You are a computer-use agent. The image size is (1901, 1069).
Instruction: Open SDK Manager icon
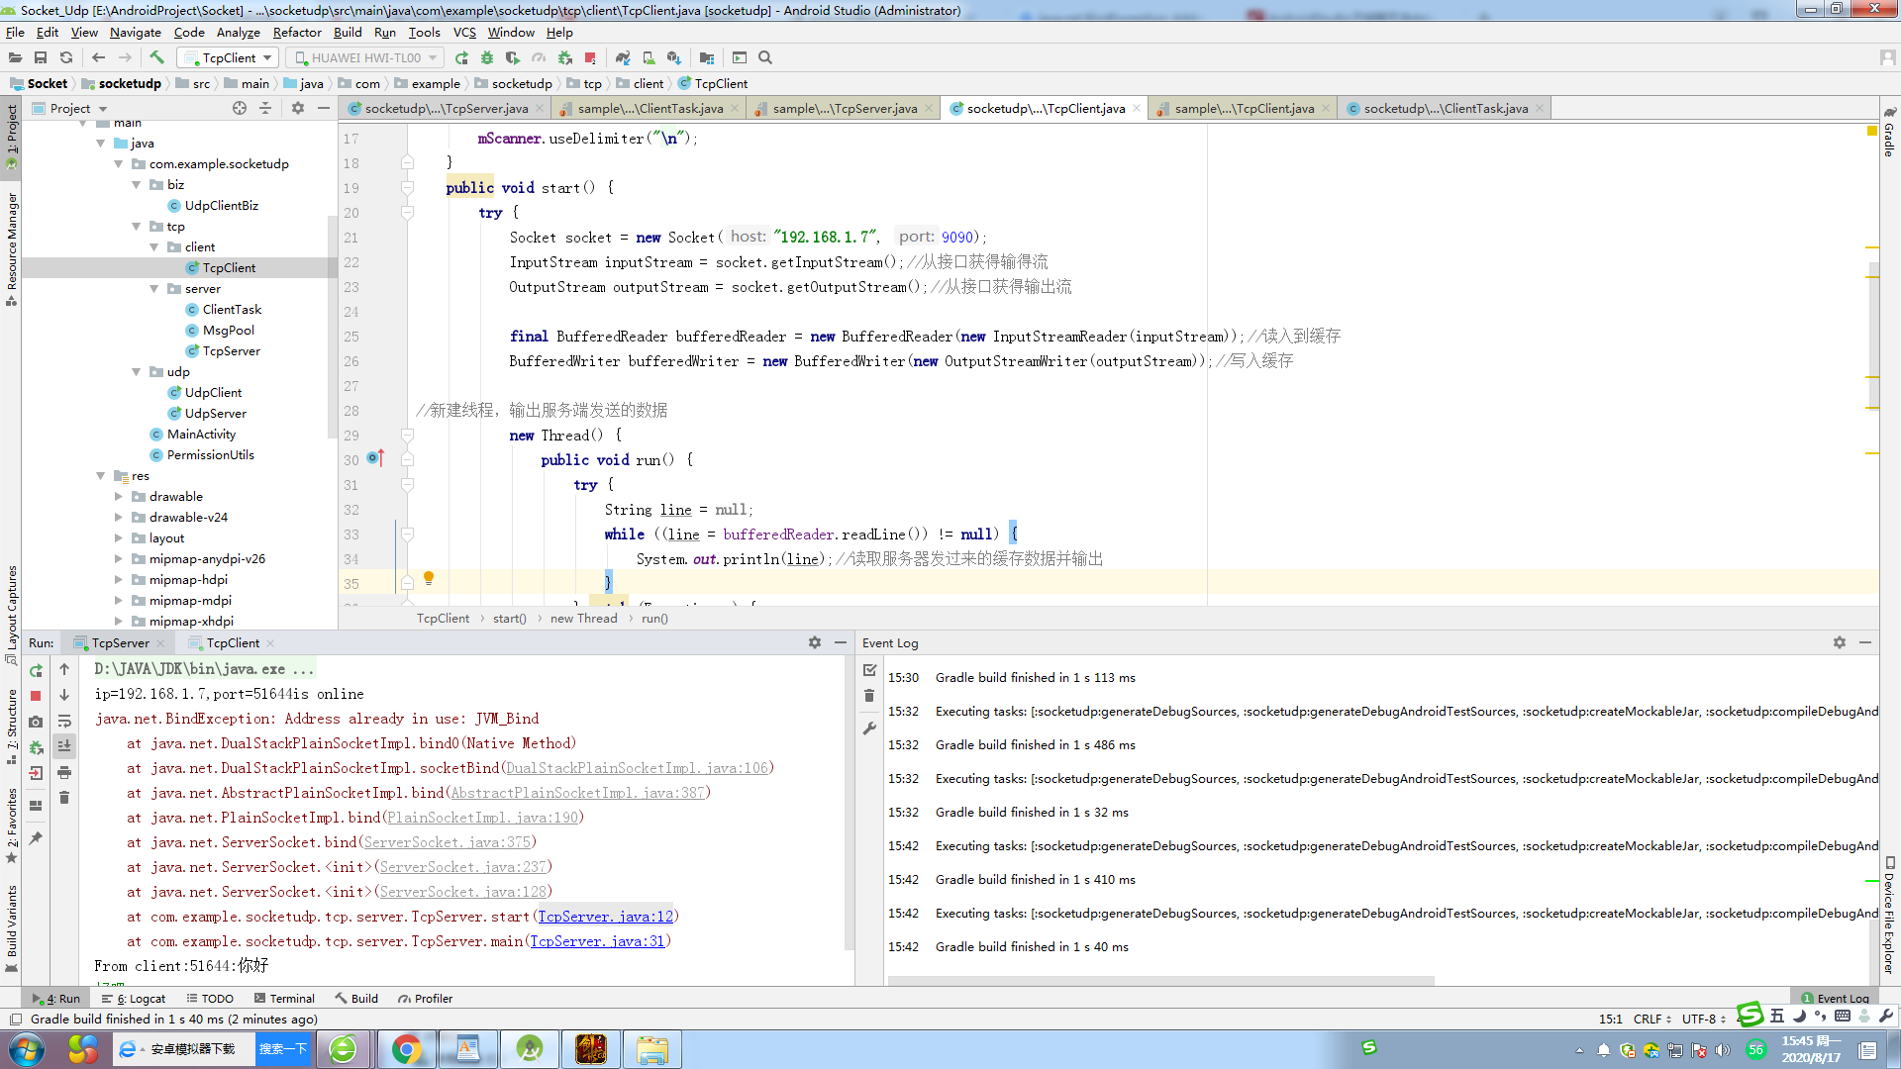coord(674,57)
